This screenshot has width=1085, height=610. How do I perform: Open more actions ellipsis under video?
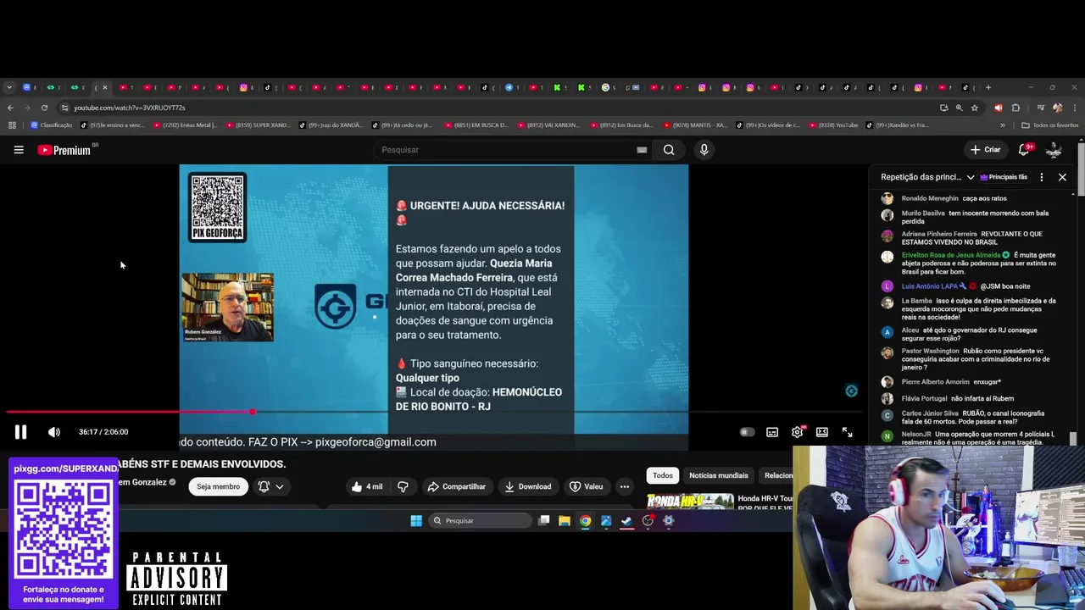[x=625, y=486]
